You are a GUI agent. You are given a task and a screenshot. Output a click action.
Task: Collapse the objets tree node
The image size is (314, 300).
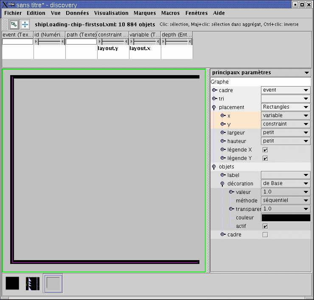click(x=214, y=167)
